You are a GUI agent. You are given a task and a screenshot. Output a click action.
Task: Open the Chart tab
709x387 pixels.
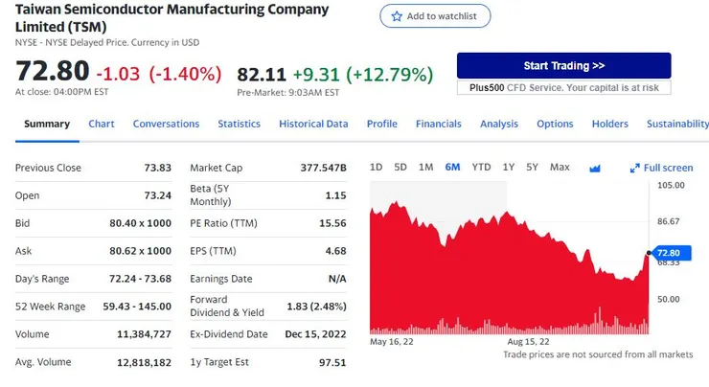(x=102, y=124)
